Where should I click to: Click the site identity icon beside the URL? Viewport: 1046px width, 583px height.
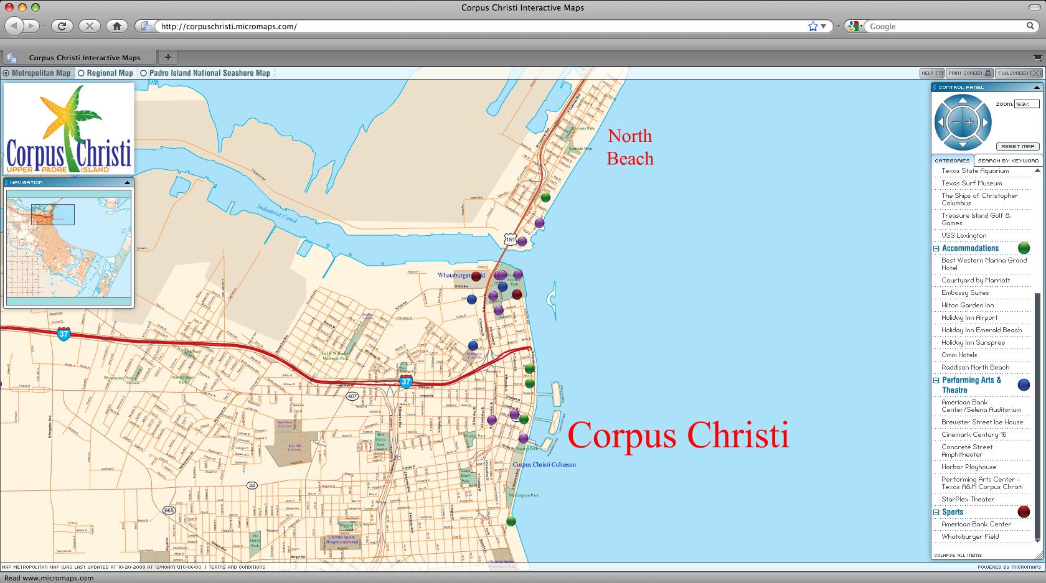[146, 26]
